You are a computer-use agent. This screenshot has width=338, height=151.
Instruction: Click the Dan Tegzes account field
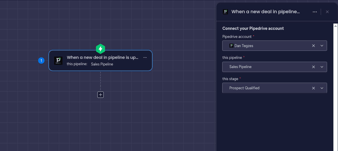274,46
